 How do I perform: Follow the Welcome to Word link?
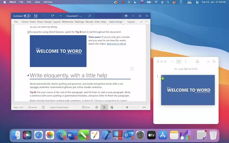116,44
